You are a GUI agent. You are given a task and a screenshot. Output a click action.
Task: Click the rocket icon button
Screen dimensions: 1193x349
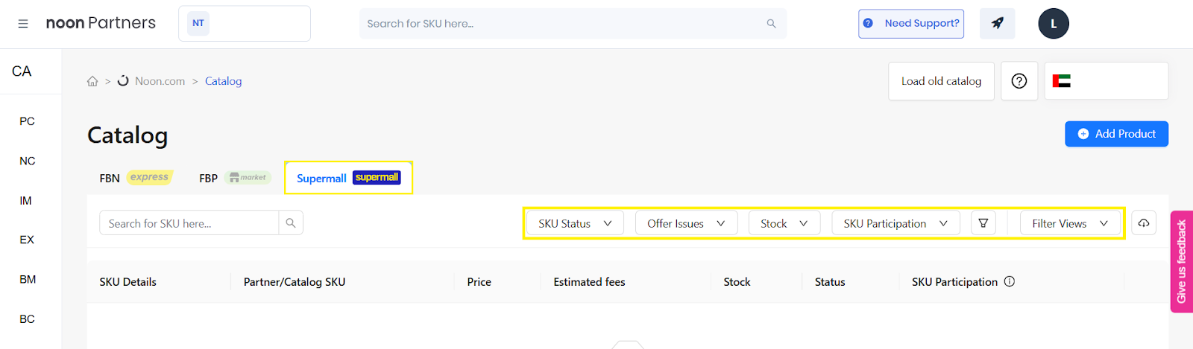tap(997, 24)
